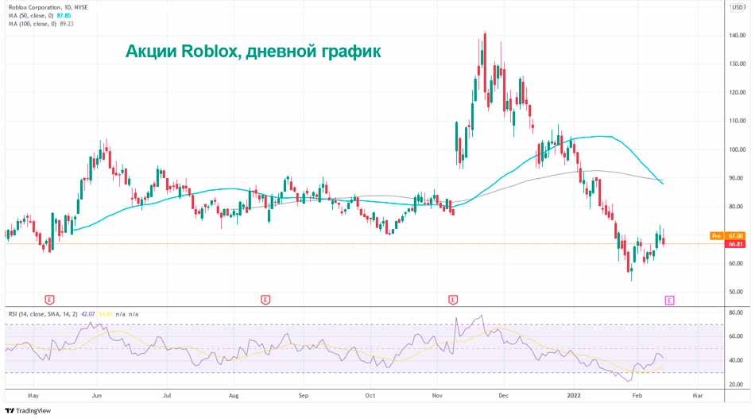Click the earnings marker near November
Screen dimensions: 755x419
pyautogui.click(x=453, y=300)
